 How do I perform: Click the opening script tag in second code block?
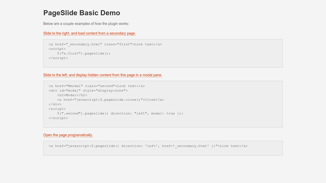57,109
